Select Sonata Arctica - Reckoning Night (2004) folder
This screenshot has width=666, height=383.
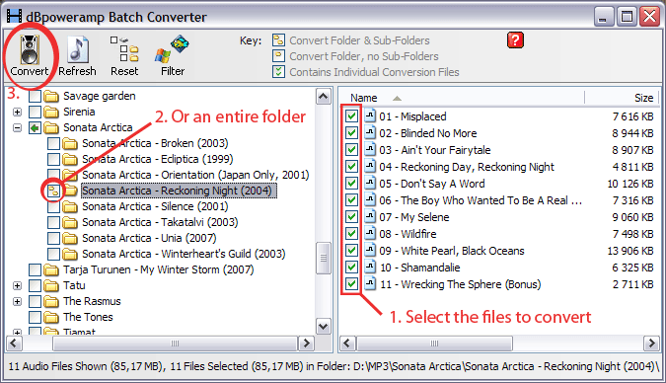click(179, 191)
